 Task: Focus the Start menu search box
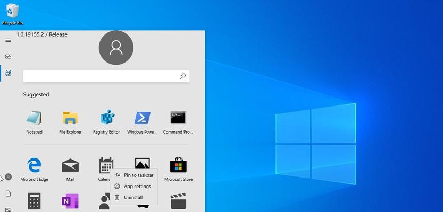tap(106, 76)
